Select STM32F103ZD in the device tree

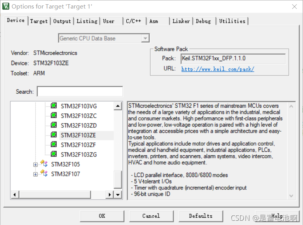tap(79, 125)
